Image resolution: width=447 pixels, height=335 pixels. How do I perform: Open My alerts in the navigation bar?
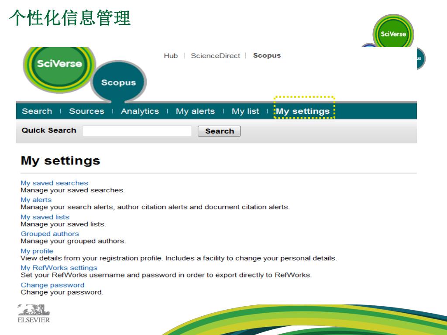point(195,111)
